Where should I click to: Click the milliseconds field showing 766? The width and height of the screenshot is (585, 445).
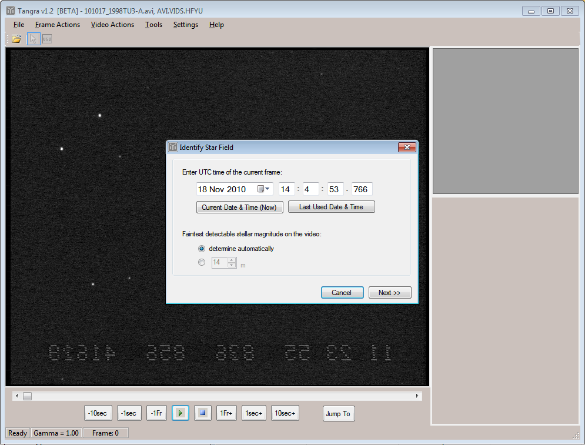[361, 189]
